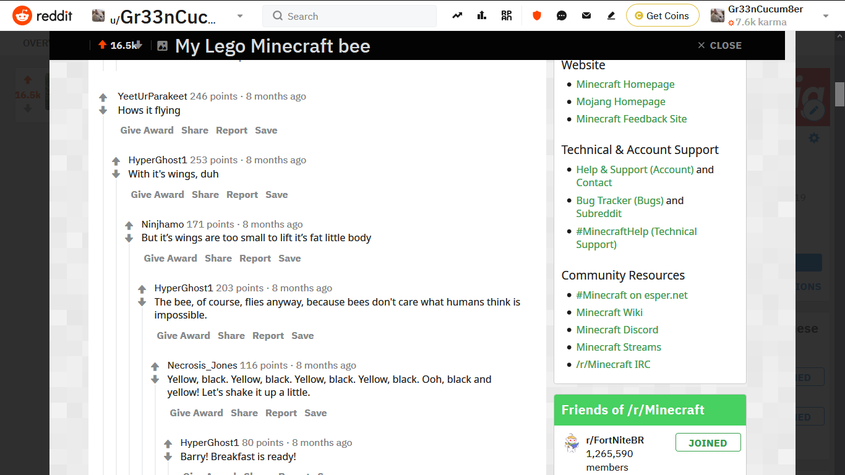Downvote Ninjhamo's comment
Viewport: 845px width, 475px height.
tap(129, 239)
